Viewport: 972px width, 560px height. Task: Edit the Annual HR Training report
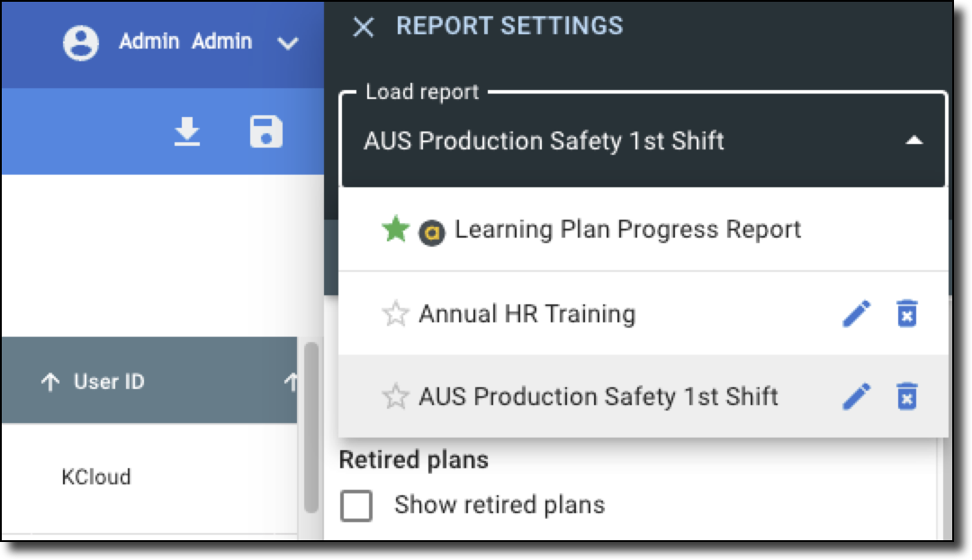pos(857,314)
